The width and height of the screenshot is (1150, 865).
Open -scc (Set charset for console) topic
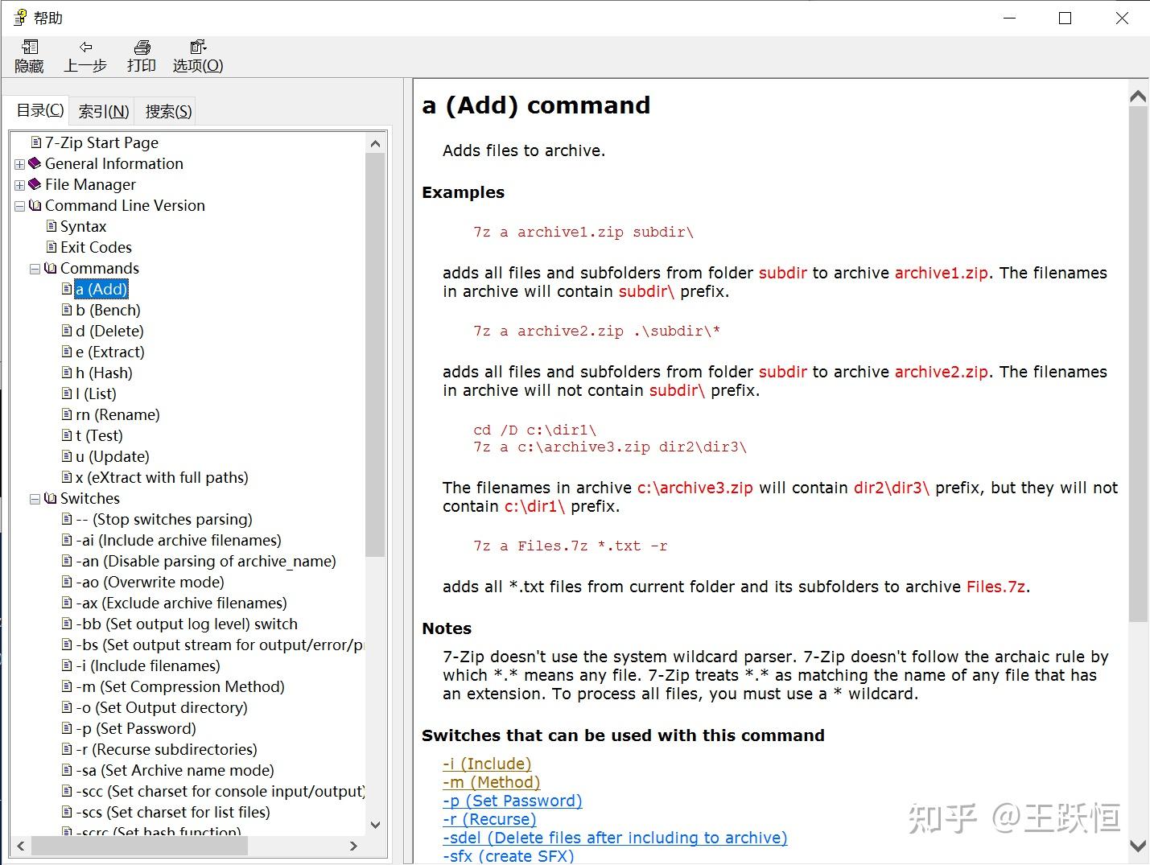(220, 791)
